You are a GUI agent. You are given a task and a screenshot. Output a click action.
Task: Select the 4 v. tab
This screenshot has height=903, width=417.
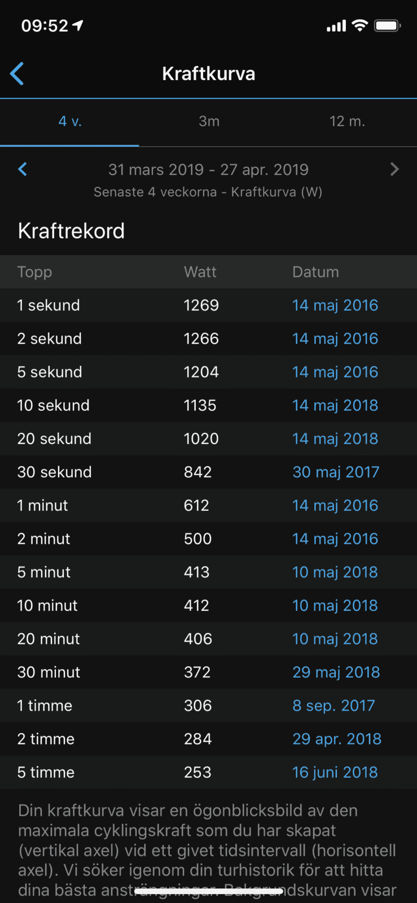point(70,121)
